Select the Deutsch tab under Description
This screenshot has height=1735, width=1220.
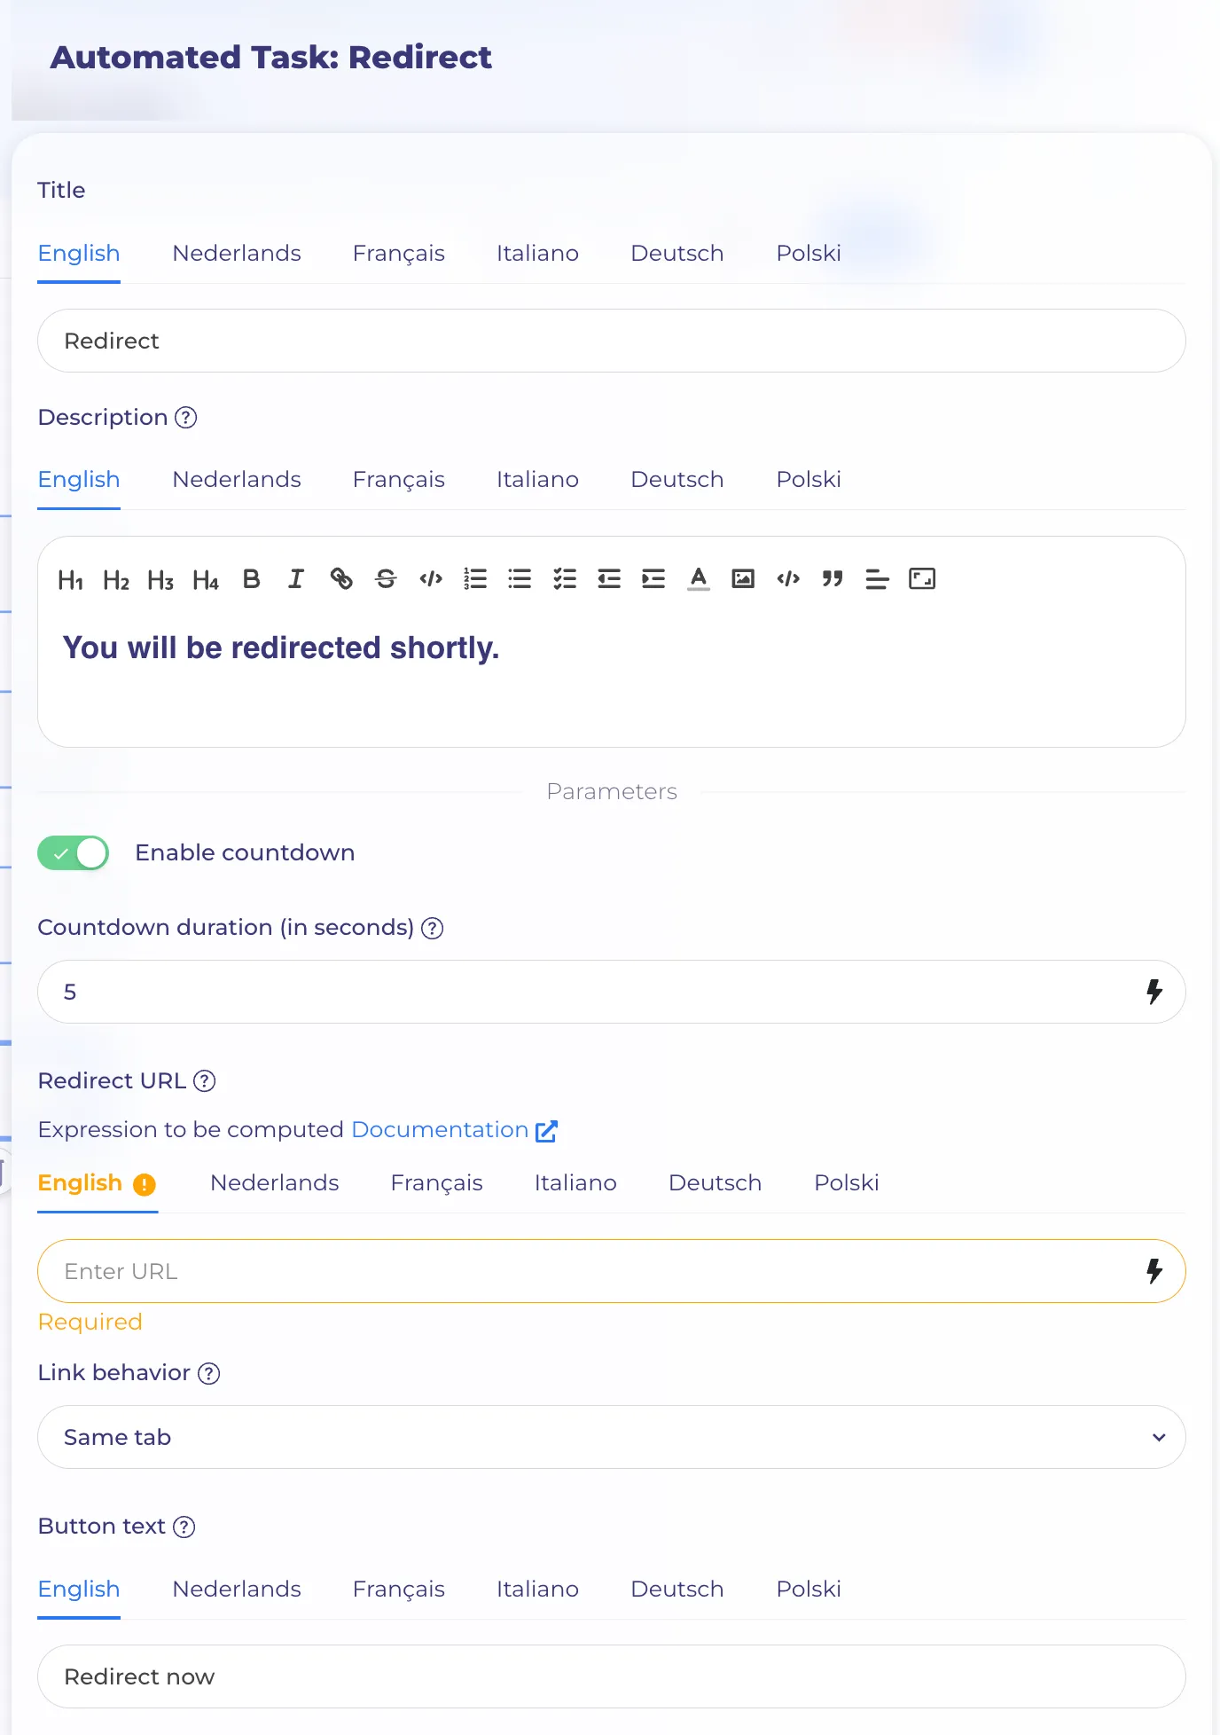click(x=677, y=480)
